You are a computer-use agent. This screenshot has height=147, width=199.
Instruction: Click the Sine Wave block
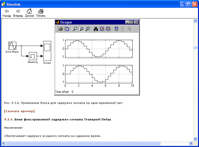12,46
